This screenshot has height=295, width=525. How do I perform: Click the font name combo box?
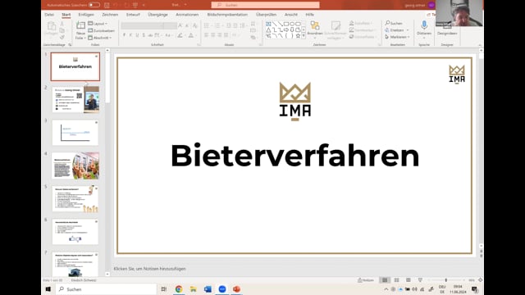coord(142,25)
